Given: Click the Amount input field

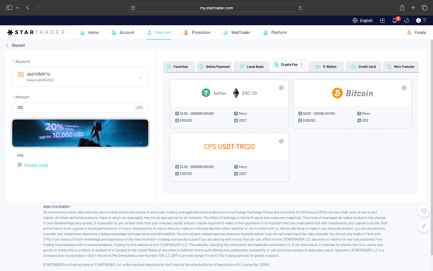Looking at the screenshot, I should click(x=76, y=108).
